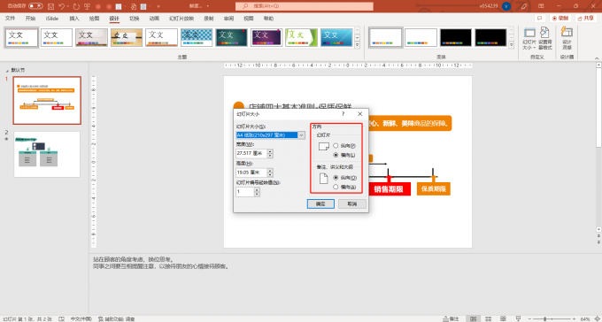Expand the themes gallery more arrow
Screen dimensions: 602x322
[357, 45]
